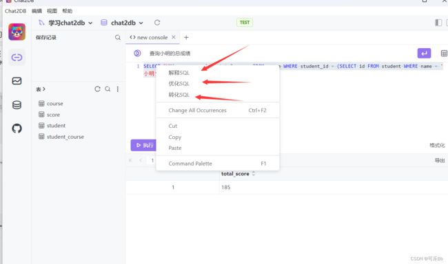Click the TEST environment tag
Image resolution: width=448 pixels, height=264 pixels.
click(245, 22)
